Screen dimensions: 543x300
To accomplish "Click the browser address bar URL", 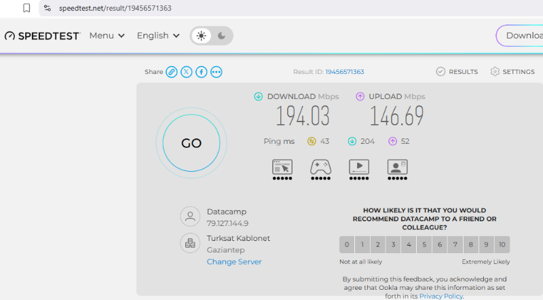I will click(x=115, y=8).
